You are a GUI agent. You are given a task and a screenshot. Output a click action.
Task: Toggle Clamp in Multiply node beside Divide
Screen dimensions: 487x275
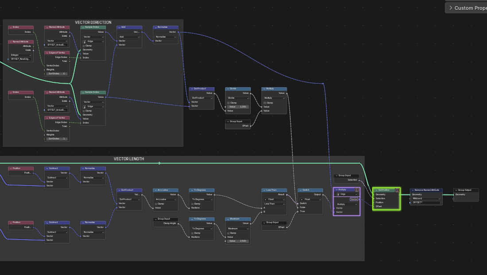(x=265, y=103)
